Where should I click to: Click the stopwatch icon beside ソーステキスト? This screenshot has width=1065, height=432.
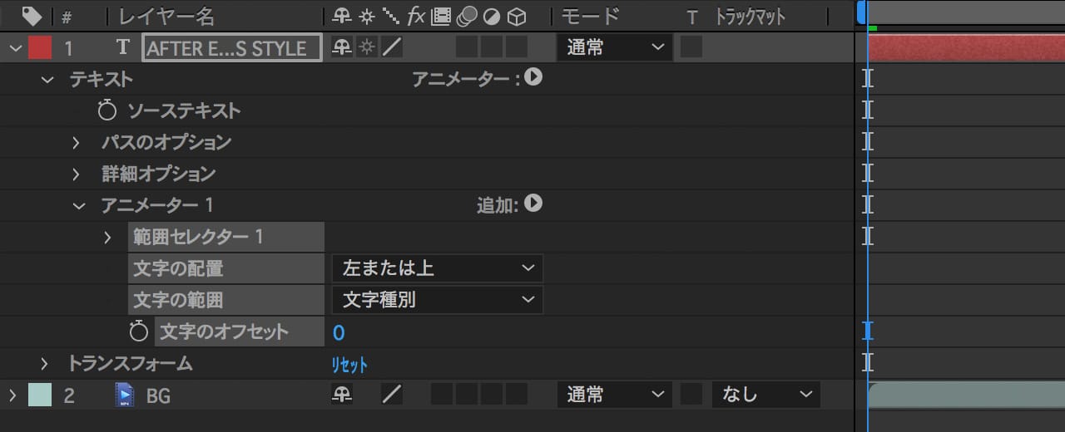(x=107, y=110)
